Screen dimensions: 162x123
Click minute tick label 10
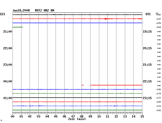tap(99, 117)
